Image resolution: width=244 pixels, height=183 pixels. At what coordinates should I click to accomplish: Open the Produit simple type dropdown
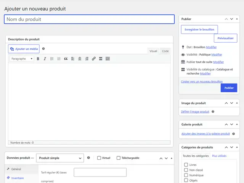pyautogui.click(x=60, y=158)
